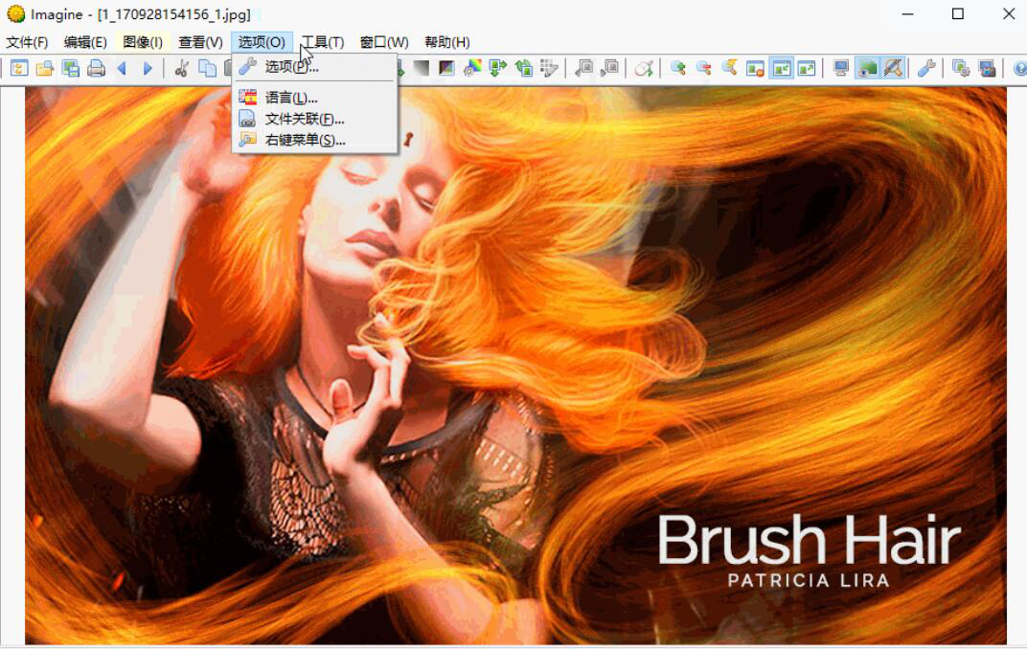The height and width of the screenshot is (649, 1027).
Task: Open the image browser view icon
Action: pyautogui.click(x=19, y=68)
